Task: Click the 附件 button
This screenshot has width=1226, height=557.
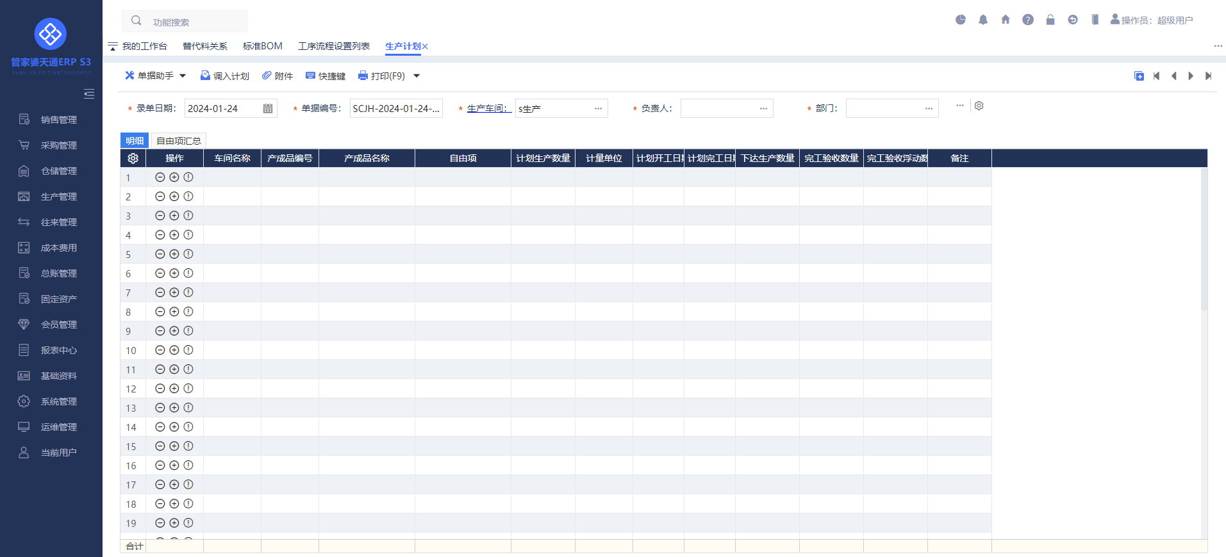Action: click(278, 76)
